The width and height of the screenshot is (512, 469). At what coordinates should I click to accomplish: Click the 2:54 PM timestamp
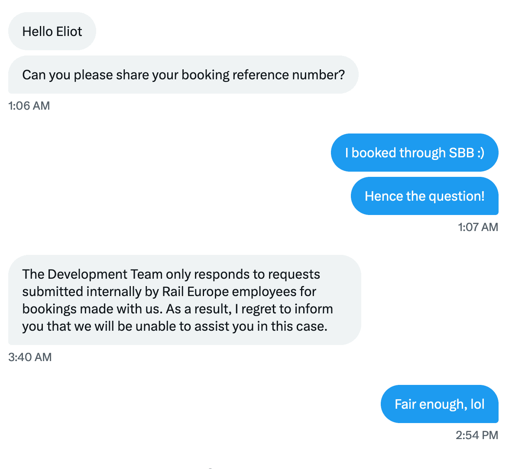coord(477,435)
